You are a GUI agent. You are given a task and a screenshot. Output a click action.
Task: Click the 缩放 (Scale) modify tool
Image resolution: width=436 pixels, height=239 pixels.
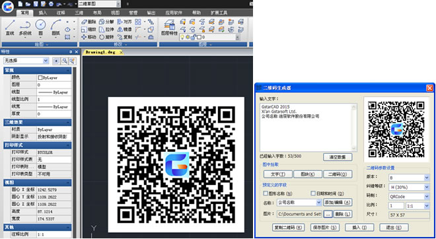pos(89,29)
